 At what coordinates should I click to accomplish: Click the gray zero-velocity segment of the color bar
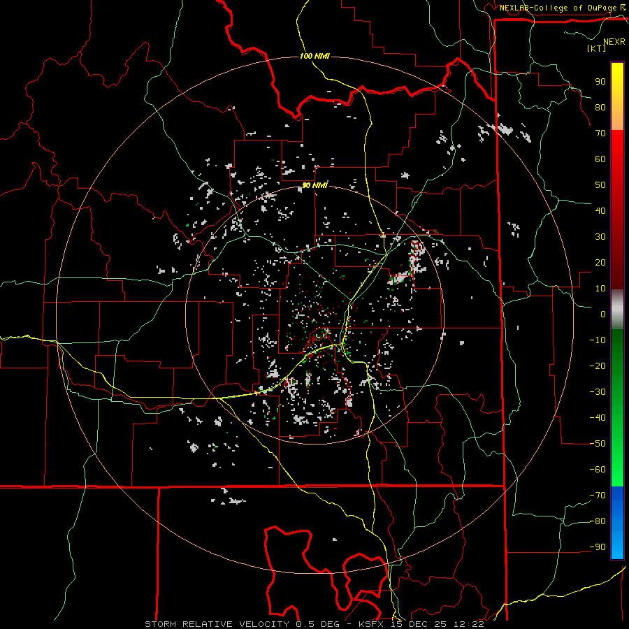click(617, 310)
